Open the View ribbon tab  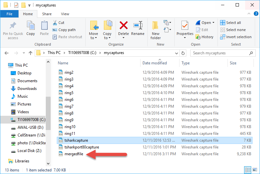[65, 14]
